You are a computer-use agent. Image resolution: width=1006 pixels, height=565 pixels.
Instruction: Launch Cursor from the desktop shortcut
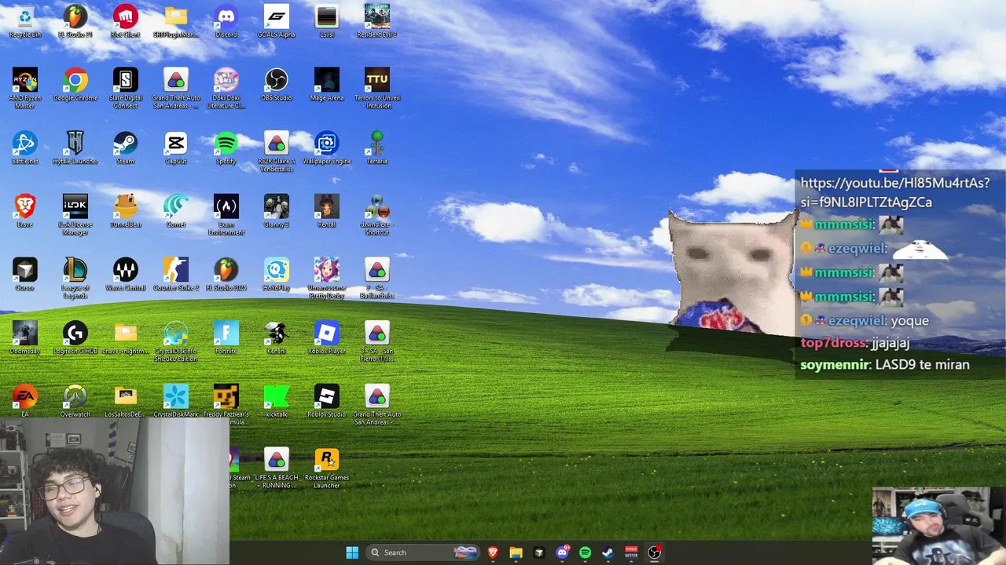click(25, 275)
